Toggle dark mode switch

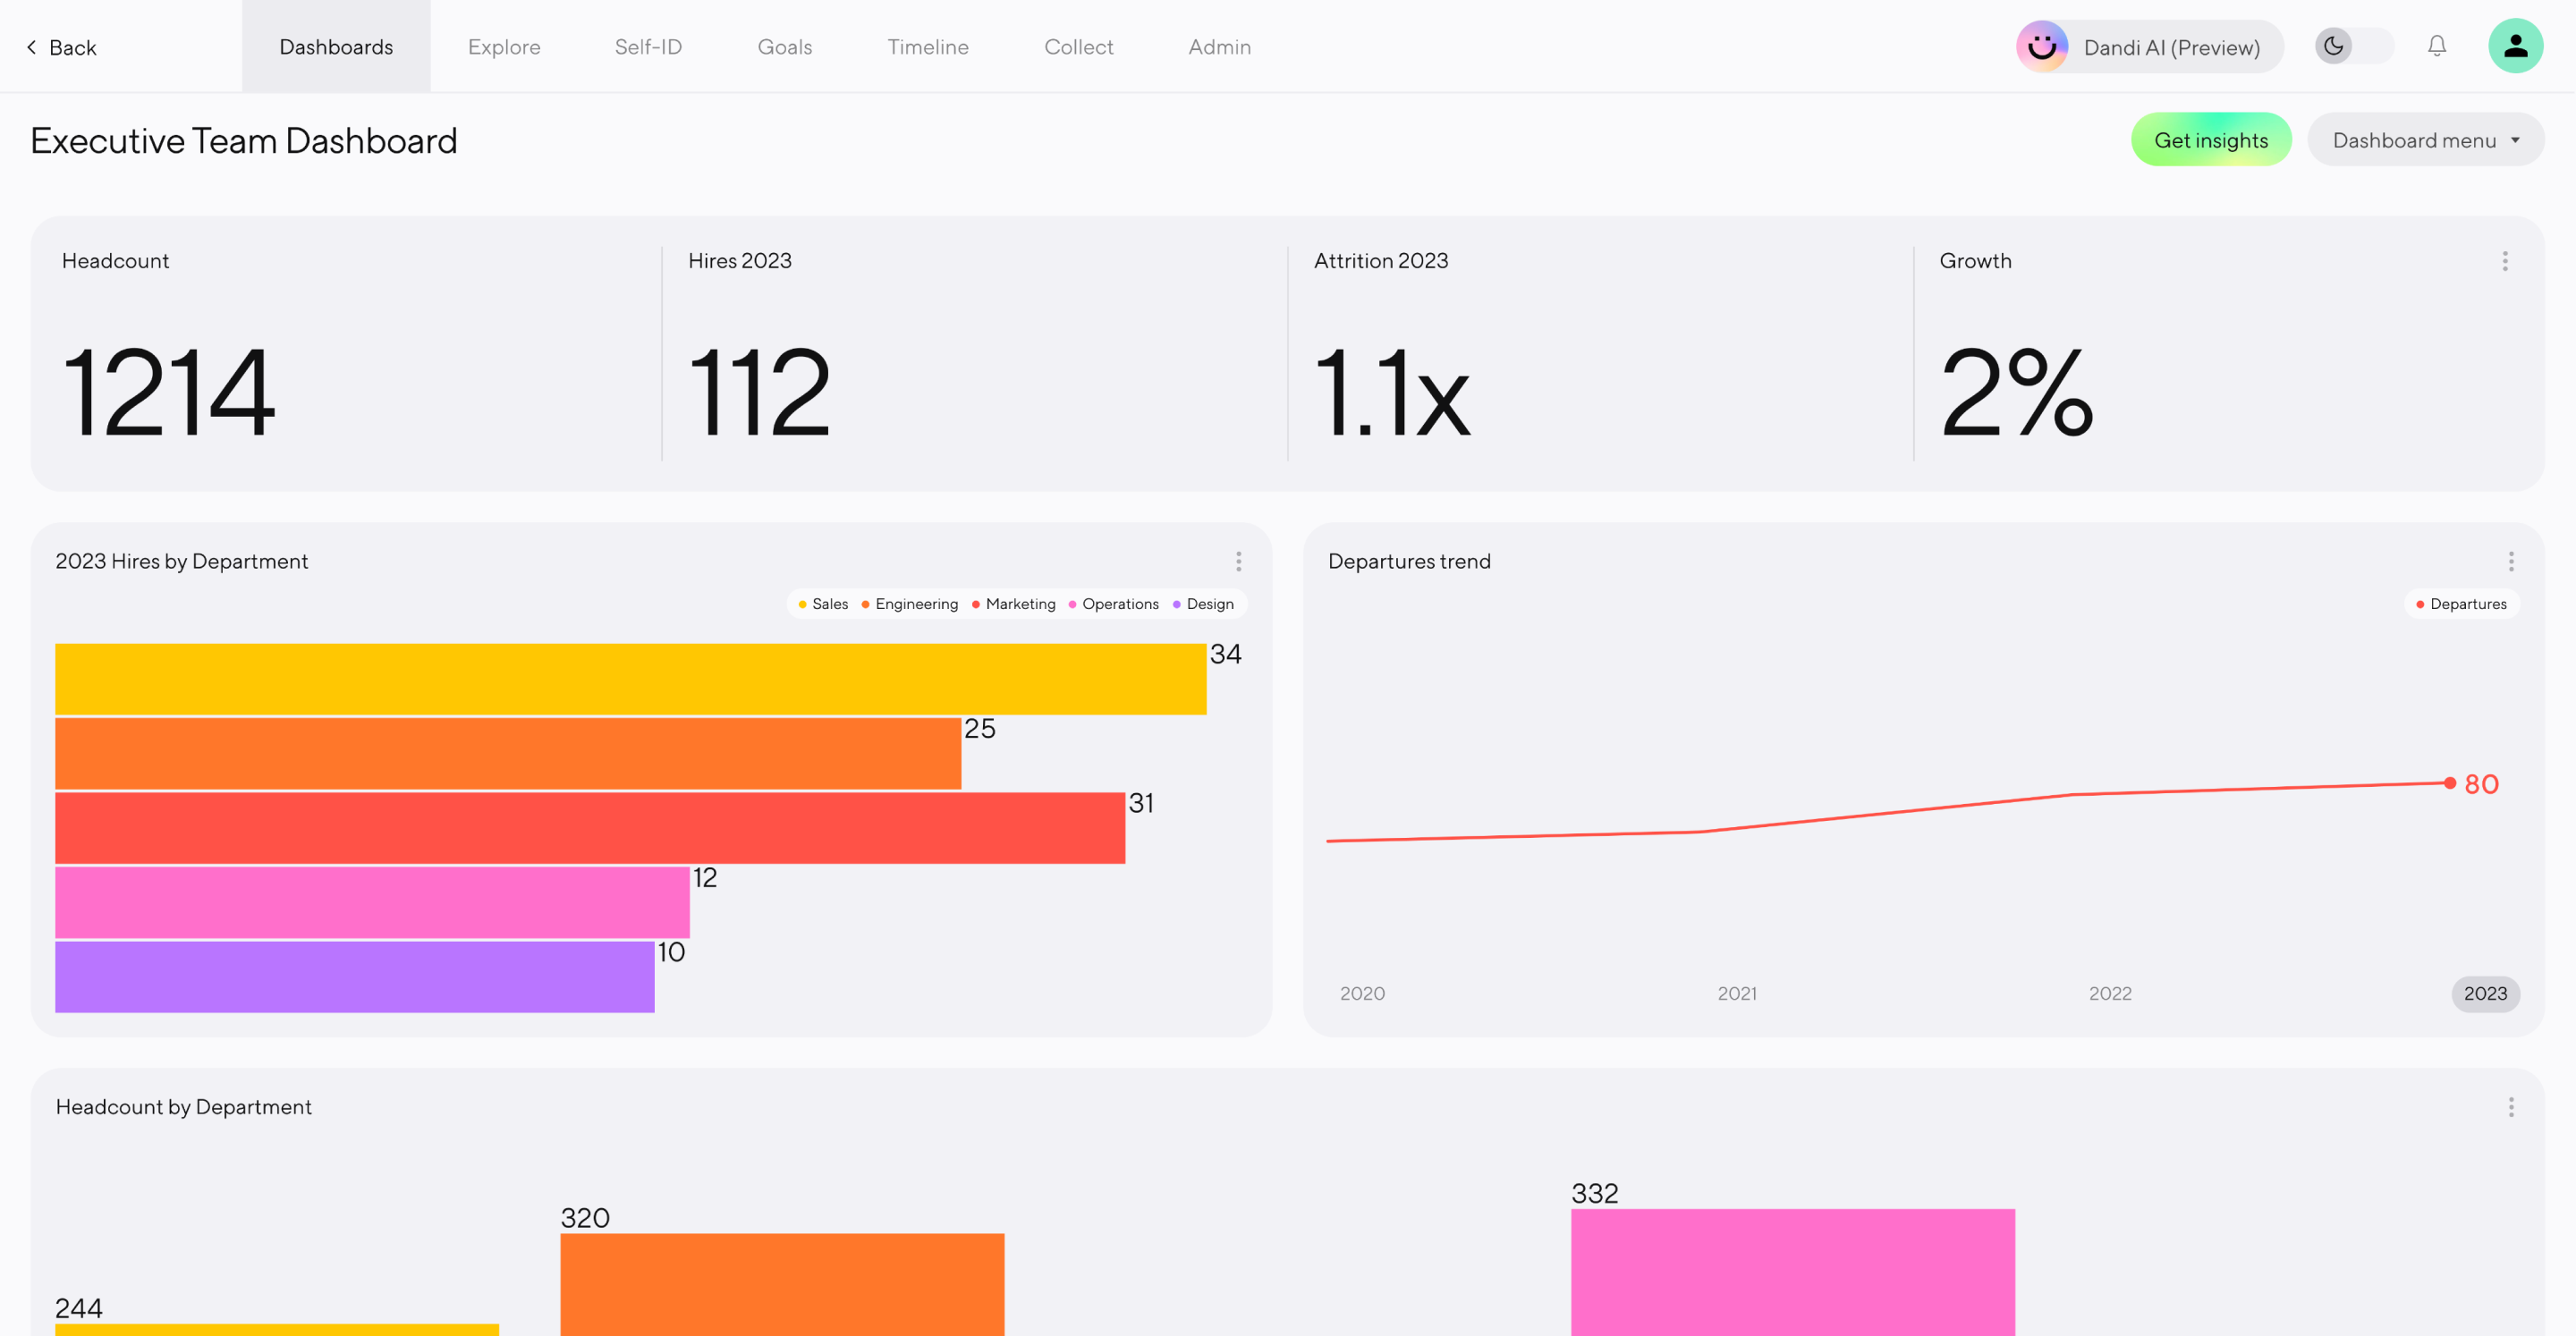[2353, 46]
